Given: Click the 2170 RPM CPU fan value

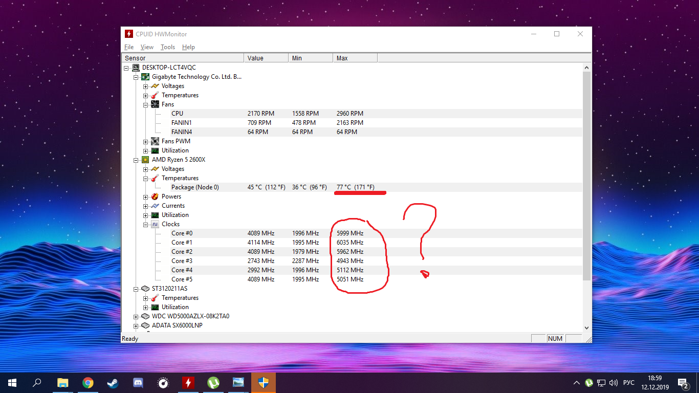Looking at the screenshot, I should 261,114.
